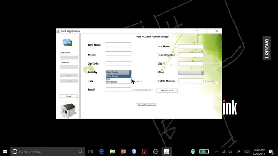Screen dimensions: 278x156
Task: Click the 'example@mail.com' hint text
Action: pos(143,90)
